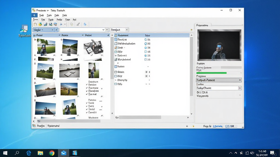
Task: Launch Microsoft Edge from the taskbar
Action: click(28, 153)
